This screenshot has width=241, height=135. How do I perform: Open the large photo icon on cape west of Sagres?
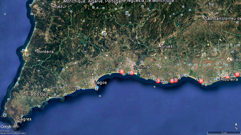tap(5, 115)
